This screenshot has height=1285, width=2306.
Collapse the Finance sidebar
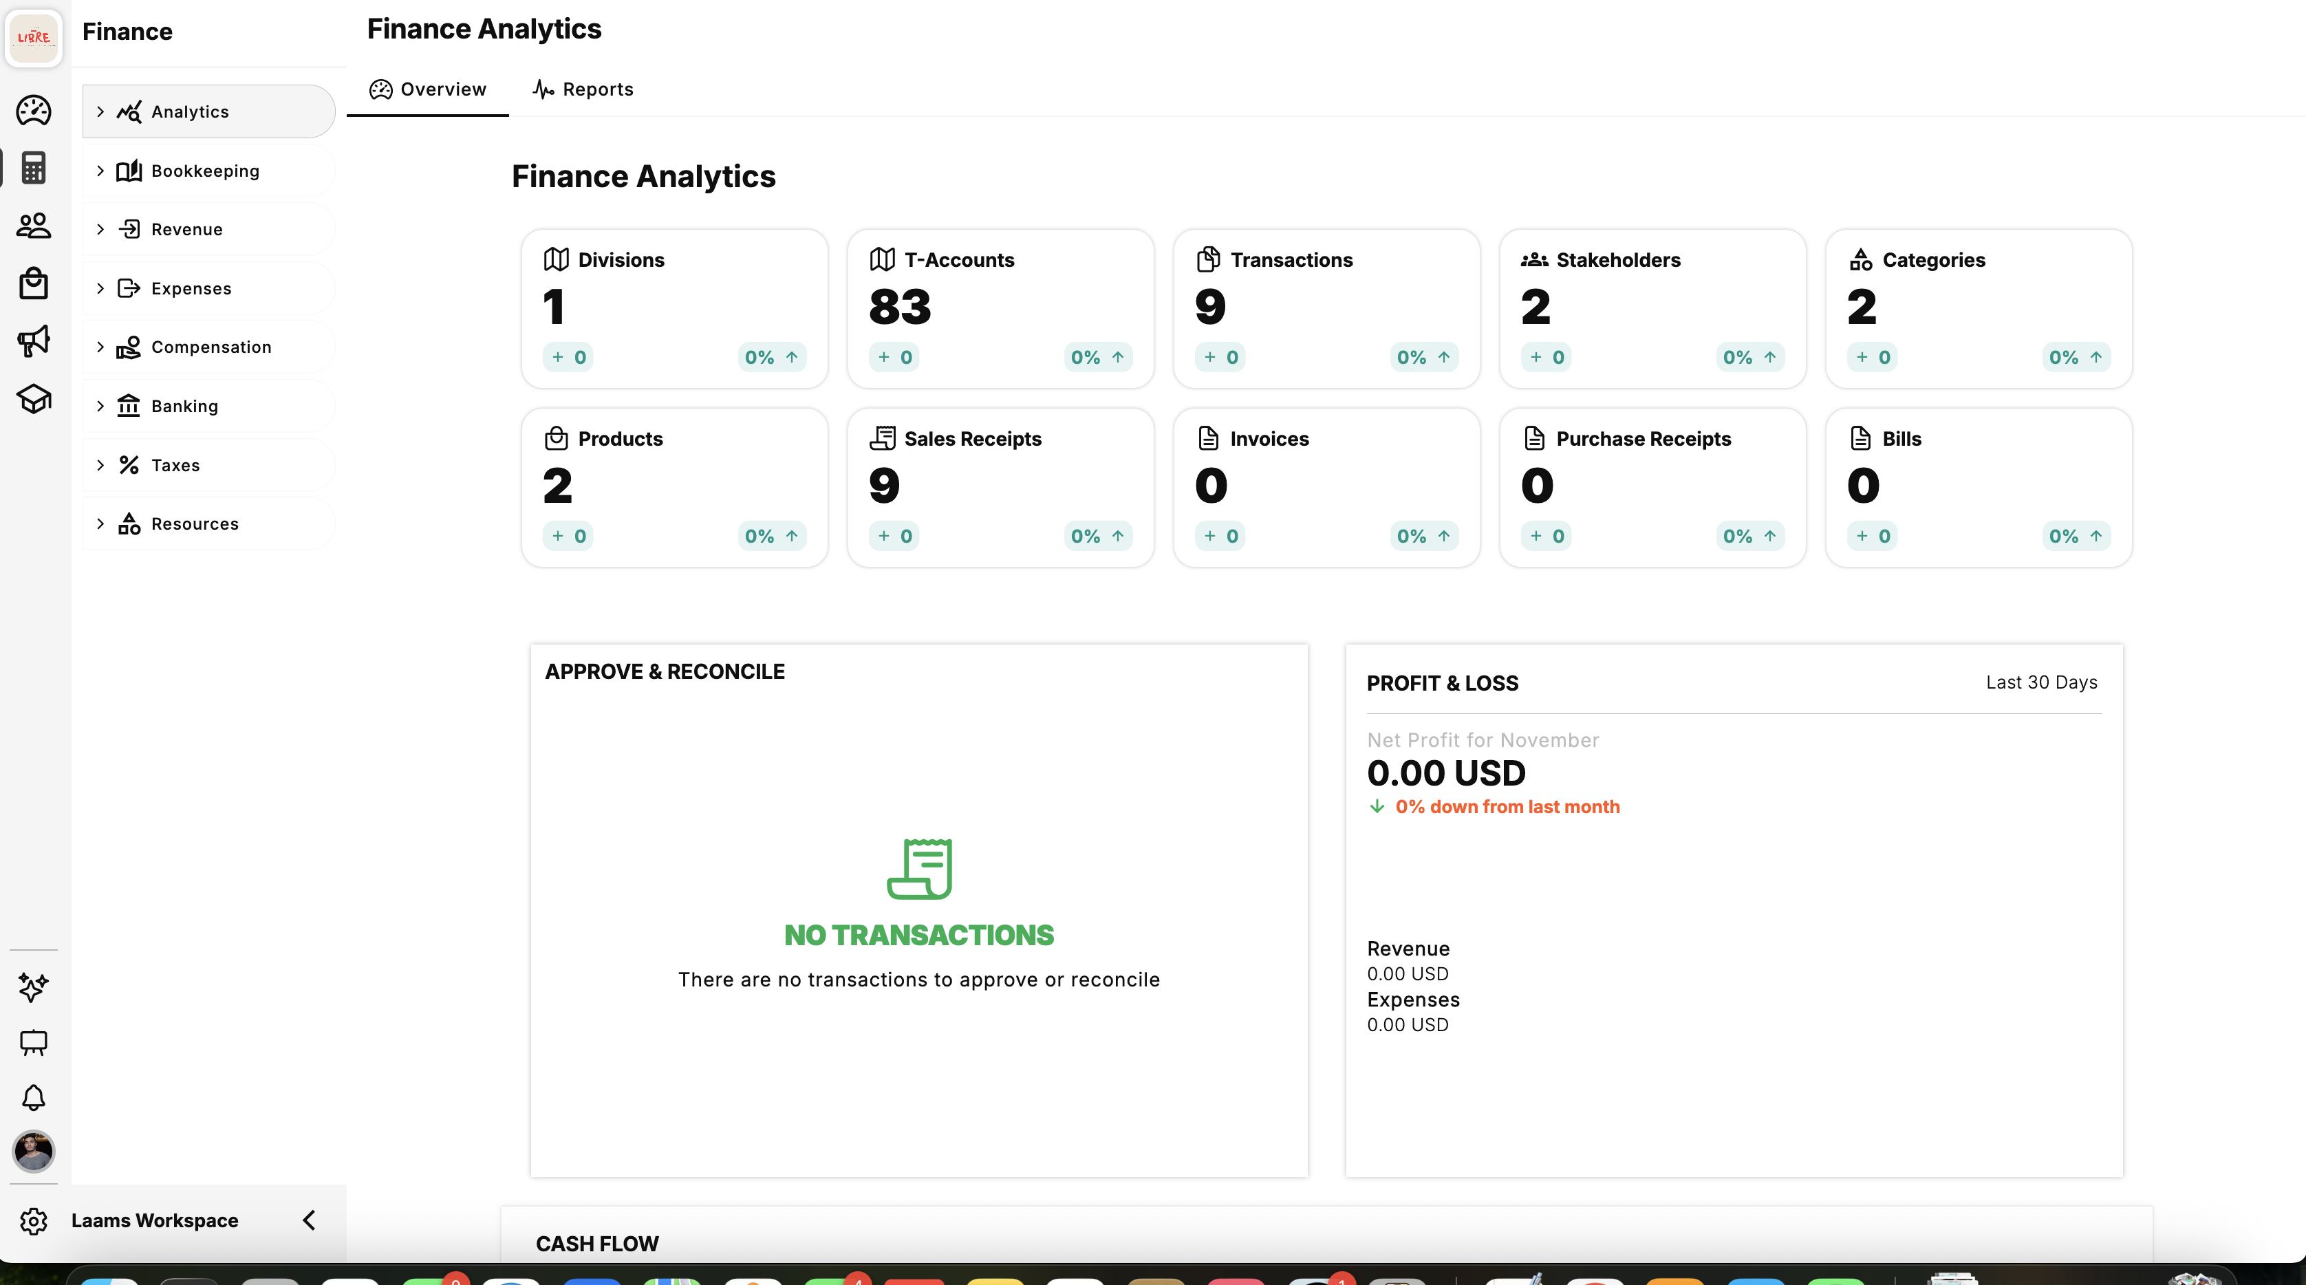point(308,1220)
